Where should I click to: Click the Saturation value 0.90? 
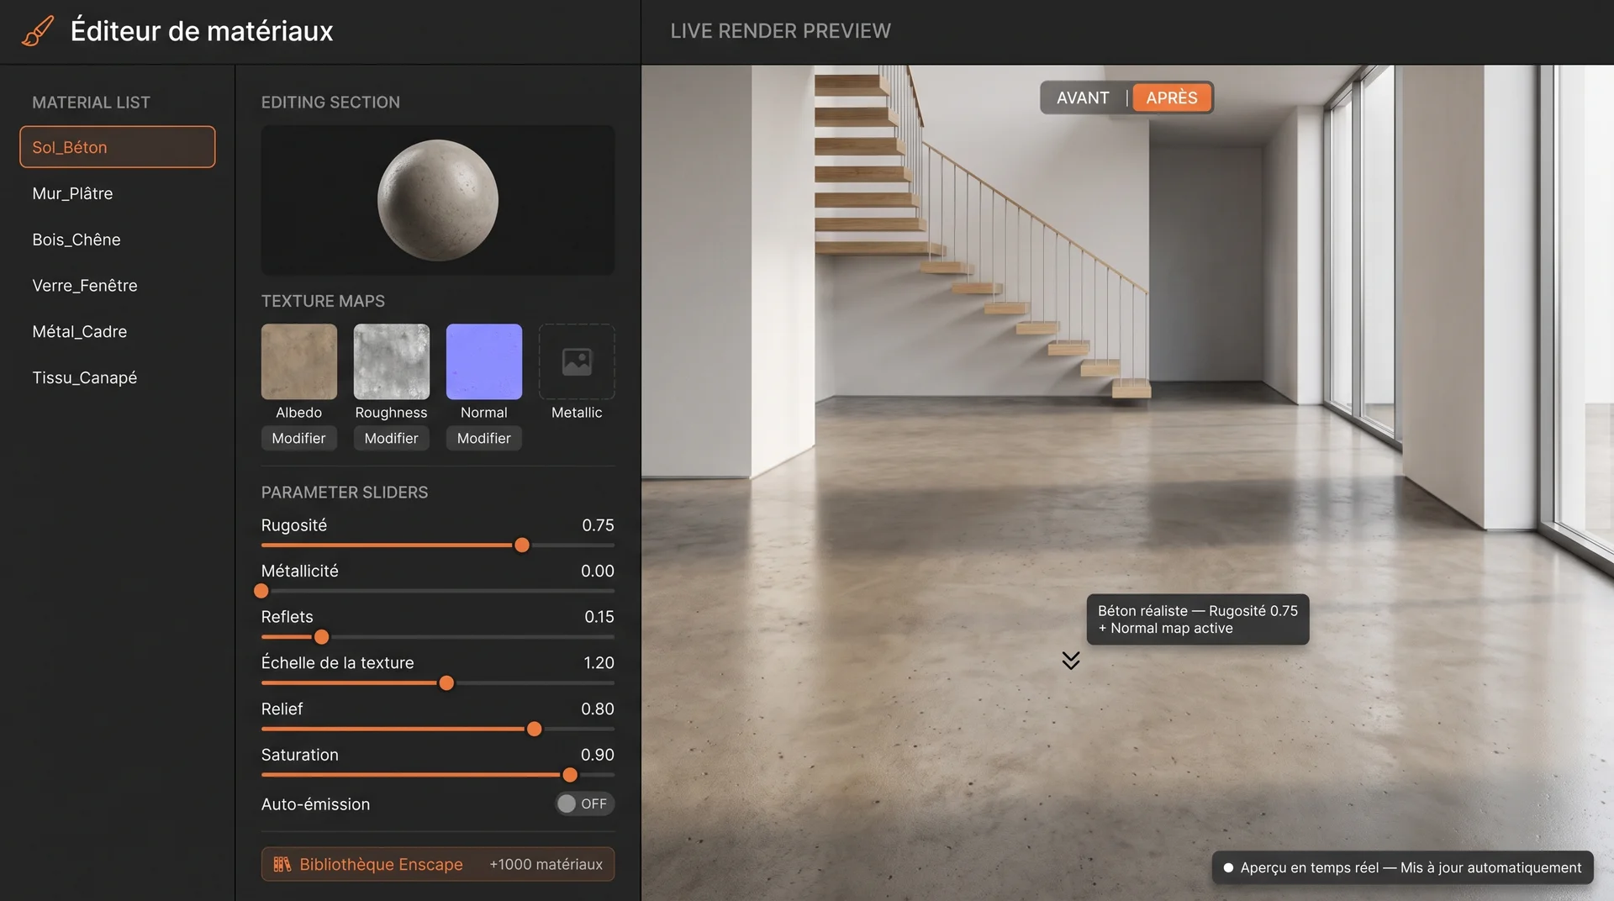click(x=598, y=755)
